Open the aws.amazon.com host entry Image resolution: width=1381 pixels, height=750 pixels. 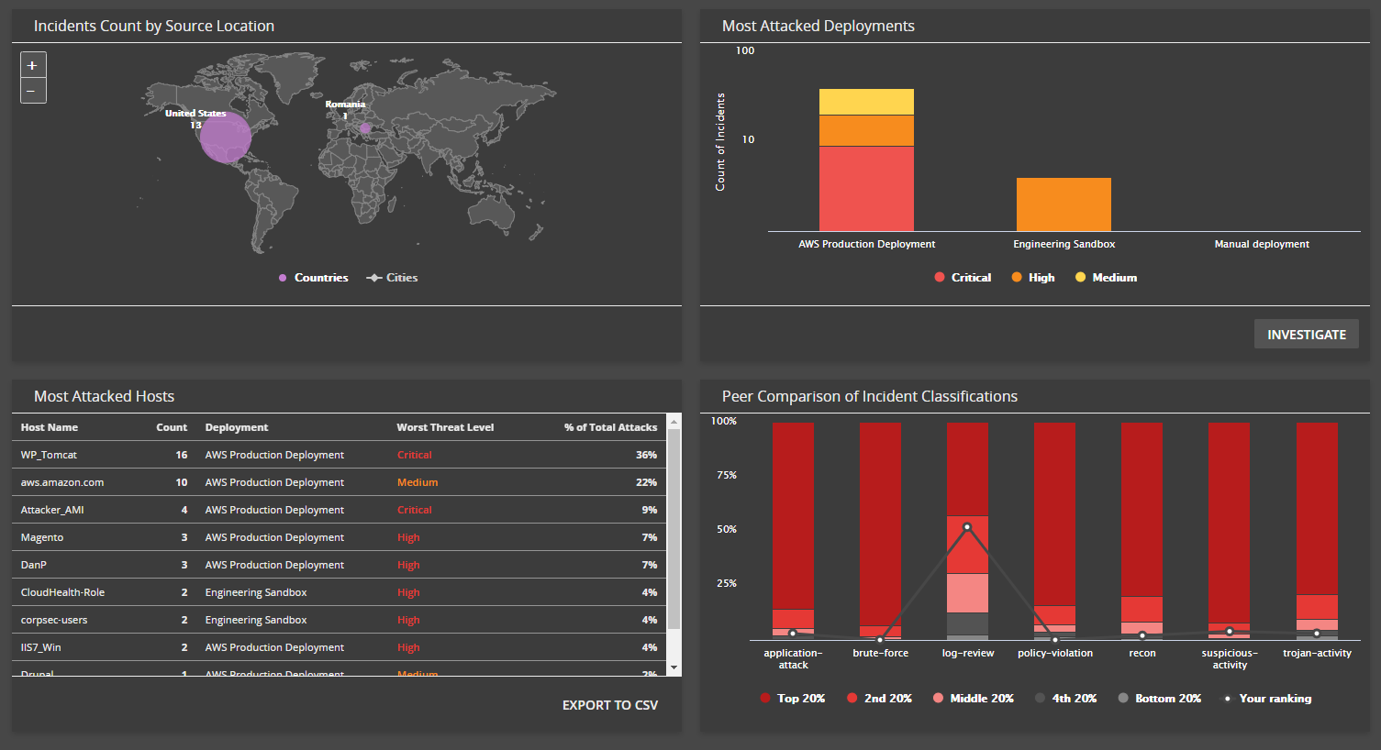(x=61, y=481)
